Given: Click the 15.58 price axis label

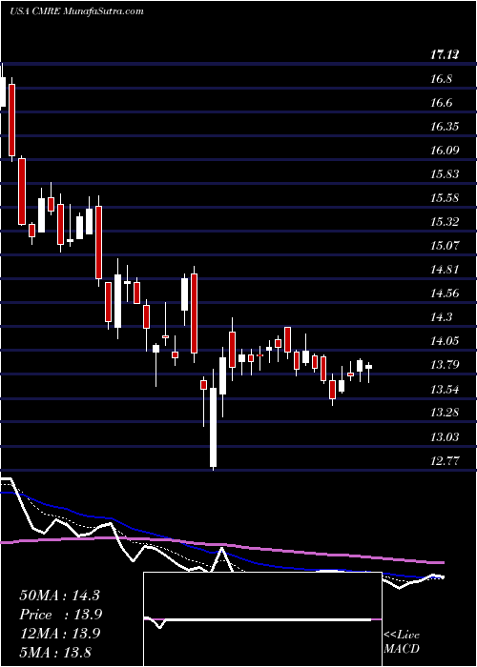Looking at the screenshot, I should 445,198.
